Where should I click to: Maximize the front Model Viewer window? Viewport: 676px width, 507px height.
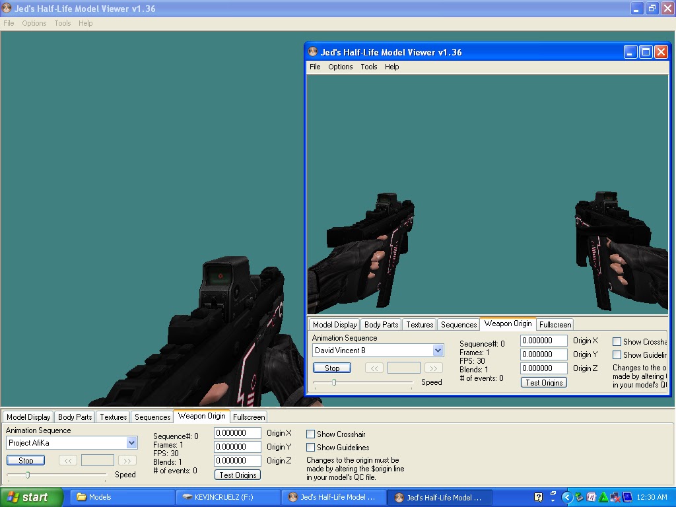[646, 52]
